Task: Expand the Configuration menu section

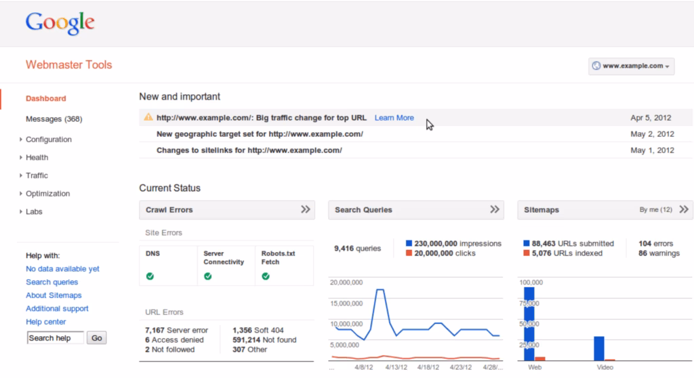Action: (x=48, y=140)
